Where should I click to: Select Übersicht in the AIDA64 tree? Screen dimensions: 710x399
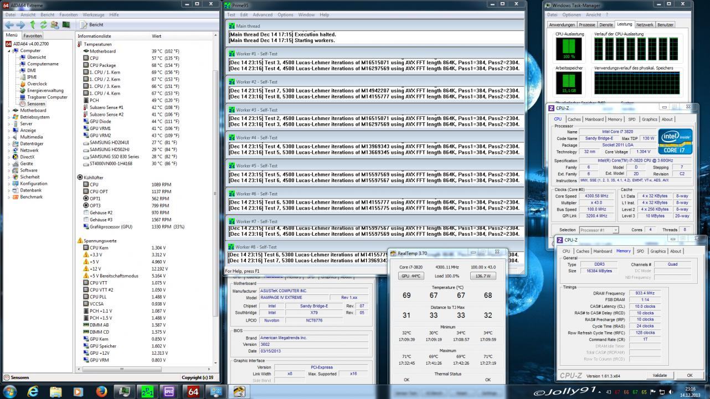click(x=37, y=57)
